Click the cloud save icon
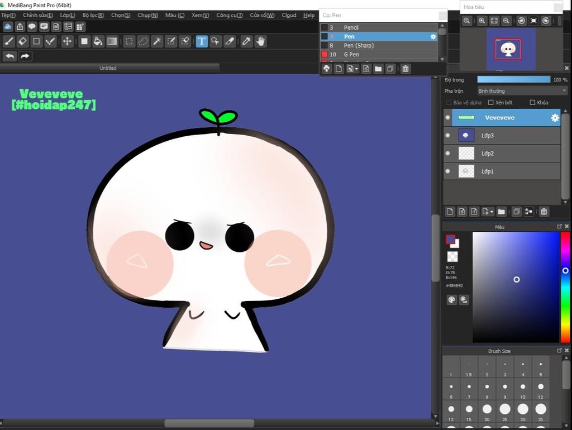Image resolution: width=572 pixels, height=430 pixels. 8,27
